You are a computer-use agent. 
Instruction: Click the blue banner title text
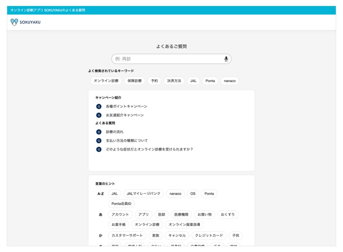click(48, 10)
